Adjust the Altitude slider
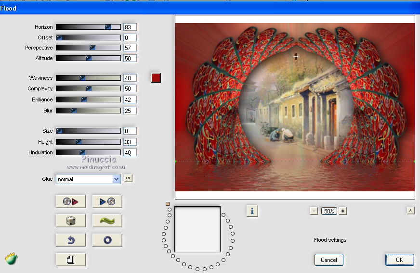 [88, 58]
